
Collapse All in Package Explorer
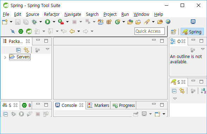(18, 50)
